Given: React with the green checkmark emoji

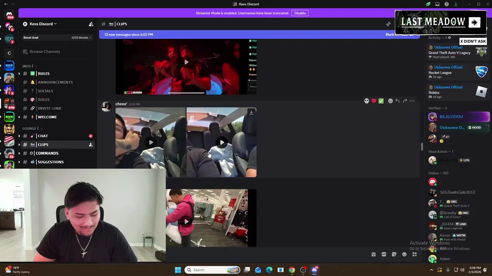Looking at the screenshot, I should (381, 101).
